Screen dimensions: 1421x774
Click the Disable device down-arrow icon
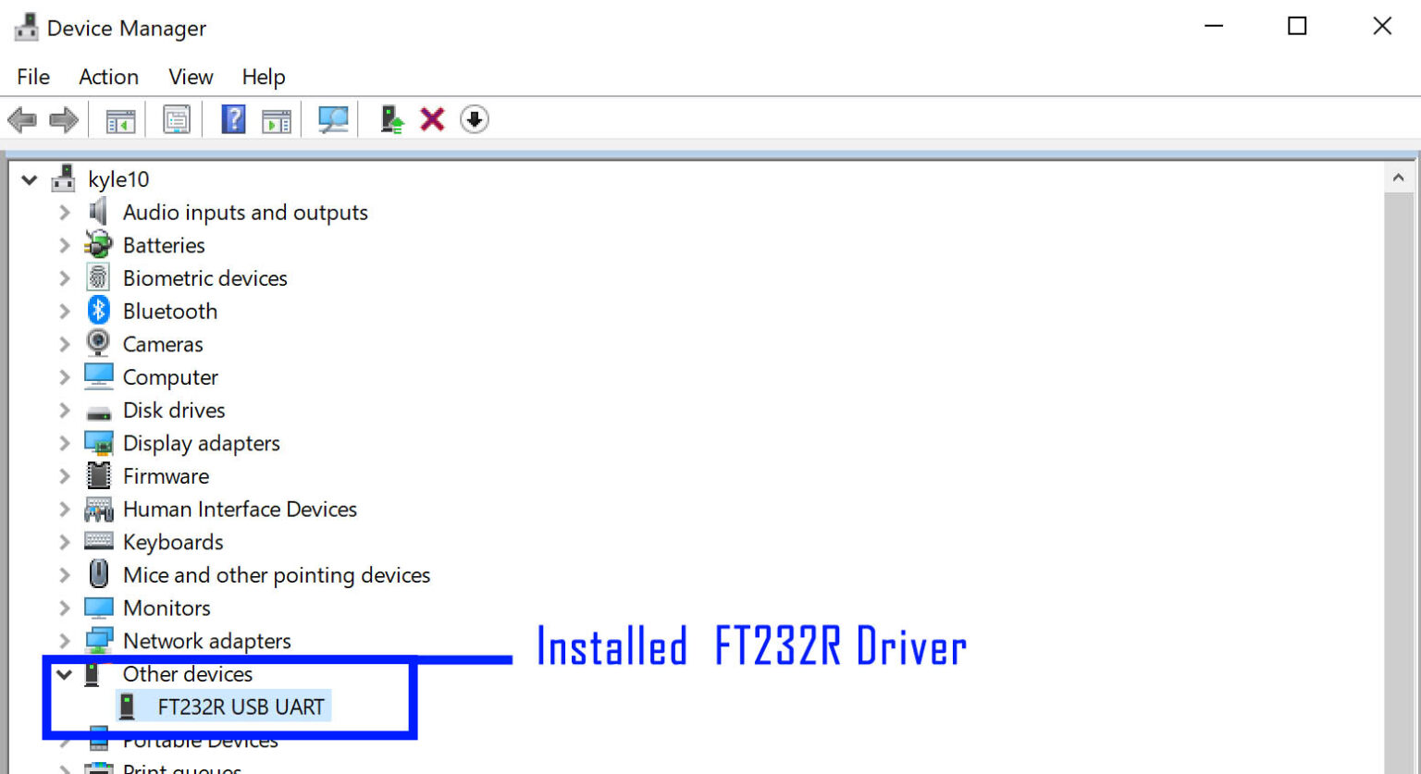(474, 118)
